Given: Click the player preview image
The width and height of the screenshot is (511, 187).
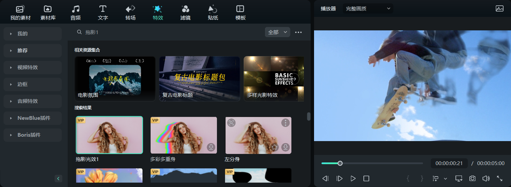Looking at the screenshot, I should coord(413,86).
